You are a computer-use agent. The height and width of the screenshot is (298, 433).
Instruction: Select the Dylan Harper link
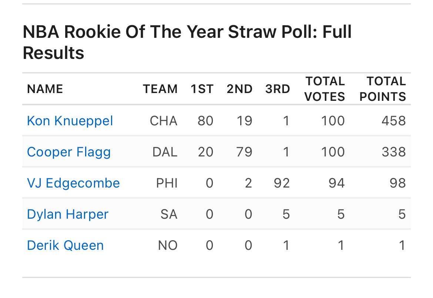[67, 214]
